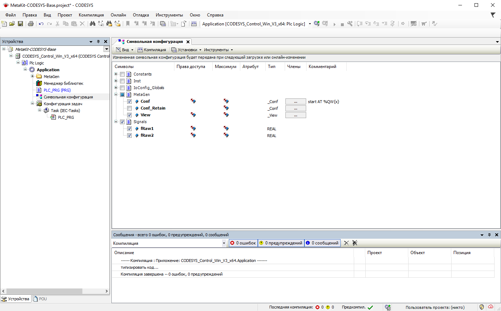This screenshot has width=501, height=311.
Task: Click the Компиляция button in editor toolbar
Action: coord(152,50)
